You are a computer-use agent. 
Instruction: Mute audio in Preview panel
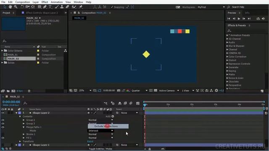click(264, 18)
